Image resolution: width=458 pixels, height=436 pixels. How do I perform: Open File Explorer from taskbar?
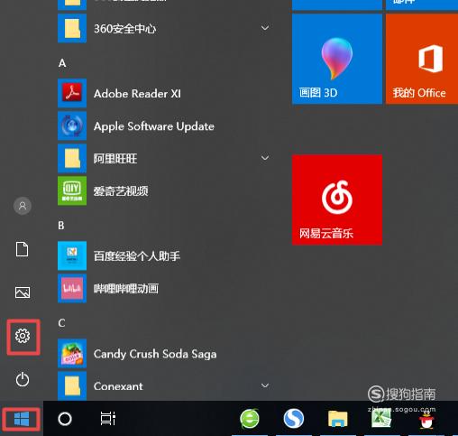point(338,418)
